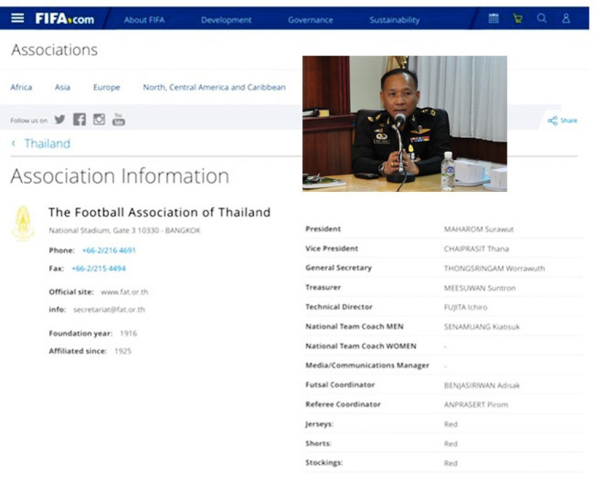The image size is (594, 488).
Task: Click Futsal Coordinator name BENJASIRIWAN Adisak
Action: (482, 385)
